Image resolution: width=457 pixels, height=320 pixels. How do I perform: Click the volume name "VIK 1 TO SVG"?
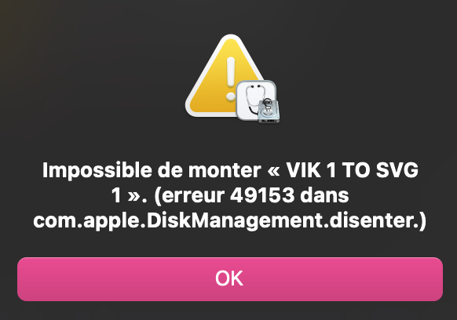(x=352, y=170)
